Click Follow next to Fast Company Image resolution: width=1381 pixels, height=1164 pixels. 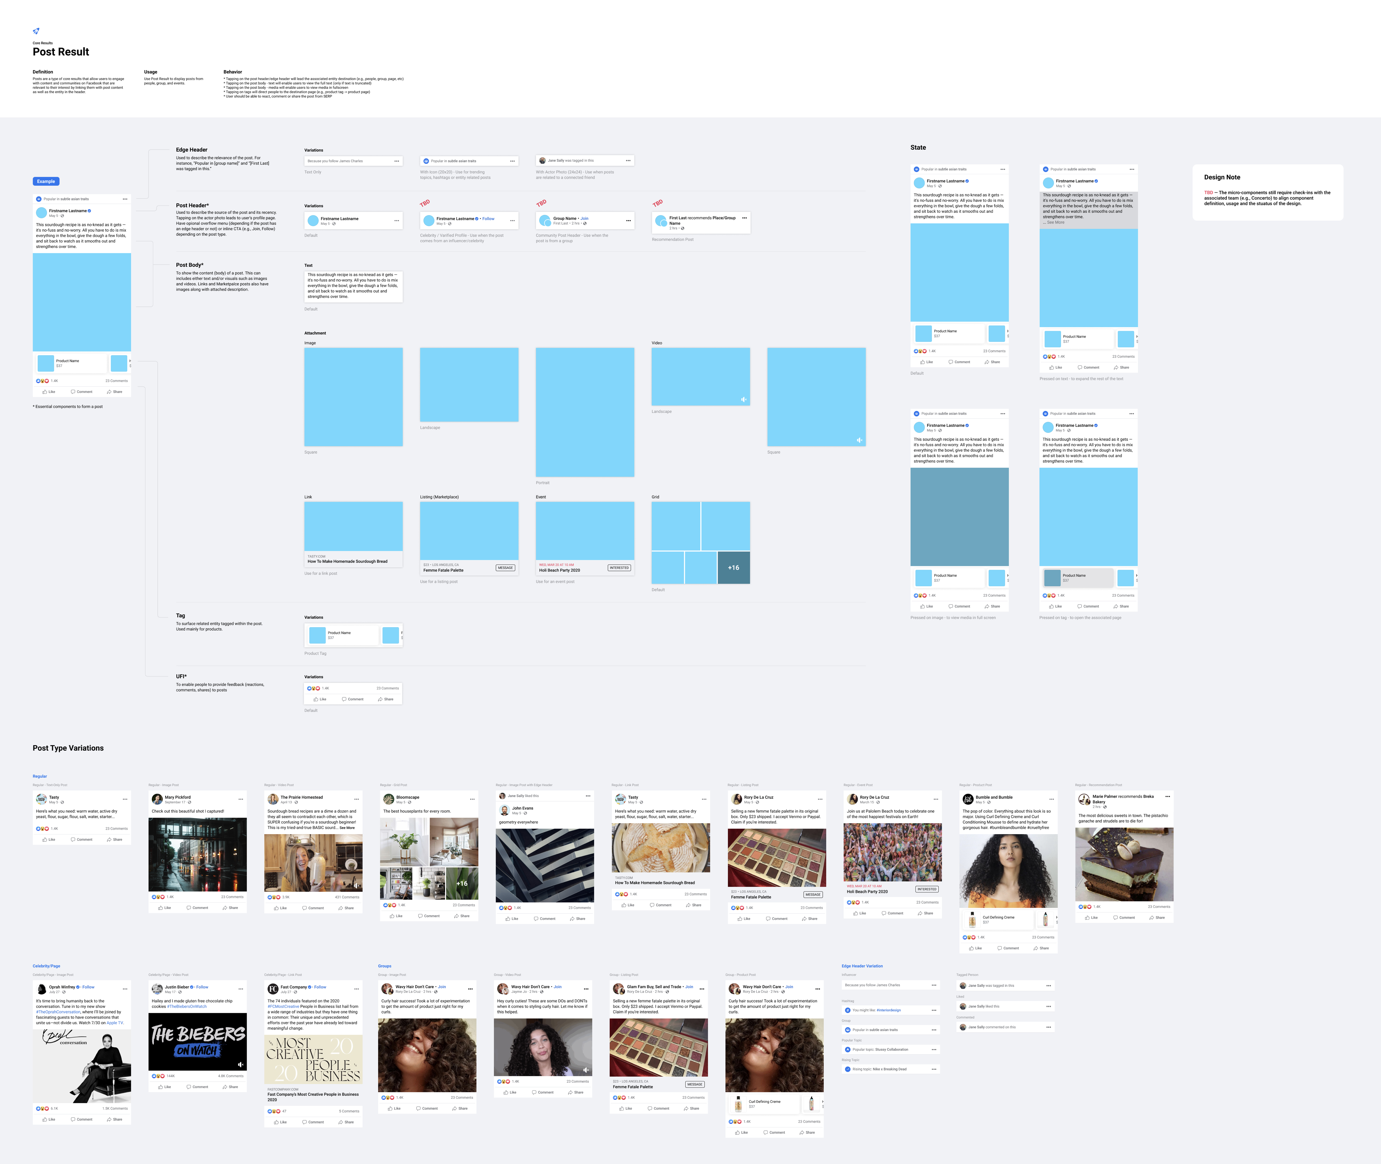[321, 987]
